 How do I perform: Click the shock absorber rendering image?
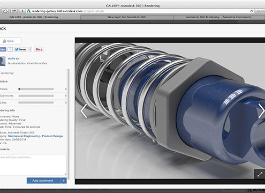pos(170,111)
